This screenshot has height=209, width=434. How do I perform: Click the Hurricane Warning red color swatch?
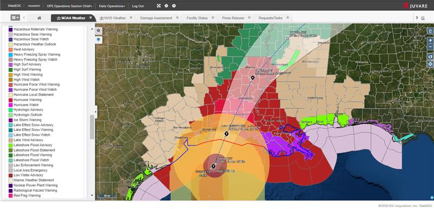[10, 100]
